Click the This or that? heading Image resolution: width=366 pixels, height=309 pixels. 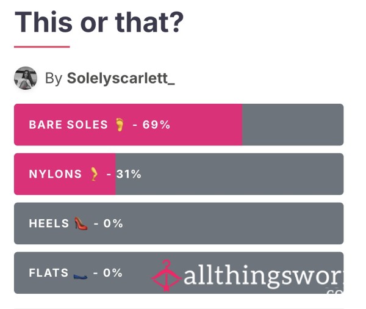99,22
